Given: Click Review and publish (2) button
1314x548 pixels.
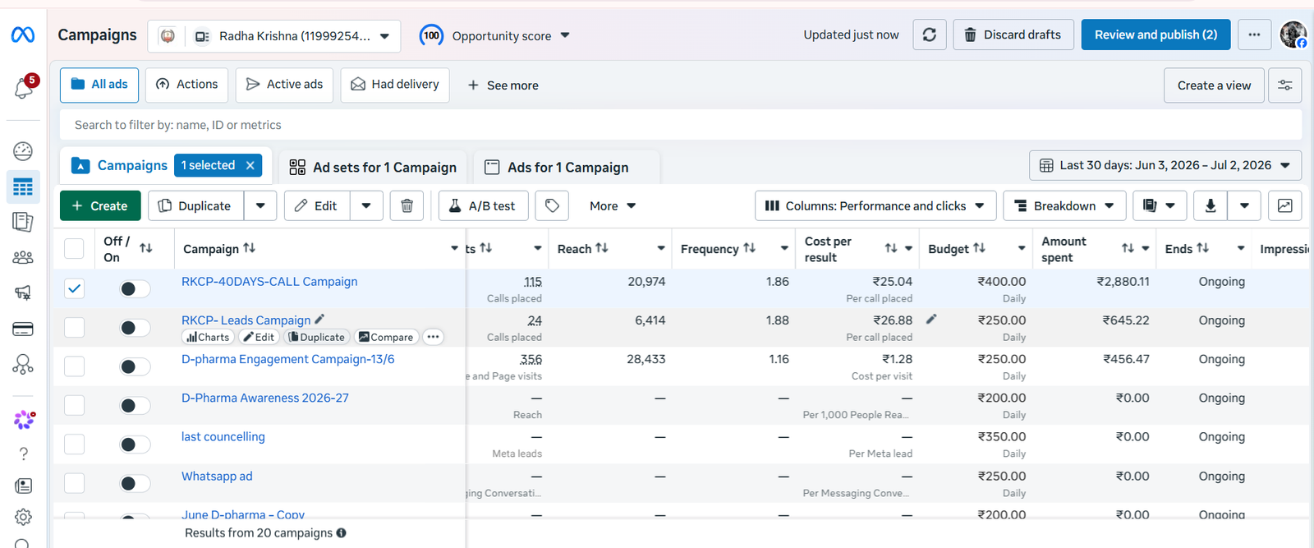Looking at the screenshot, I should 1155,35.
